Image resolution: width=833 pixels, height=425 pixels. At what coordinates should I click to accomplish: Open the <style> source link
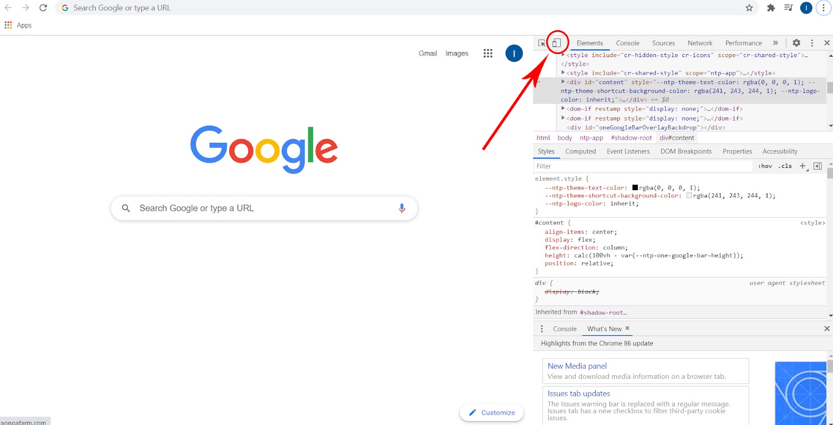pyautogui.click(x=812, y=223)
